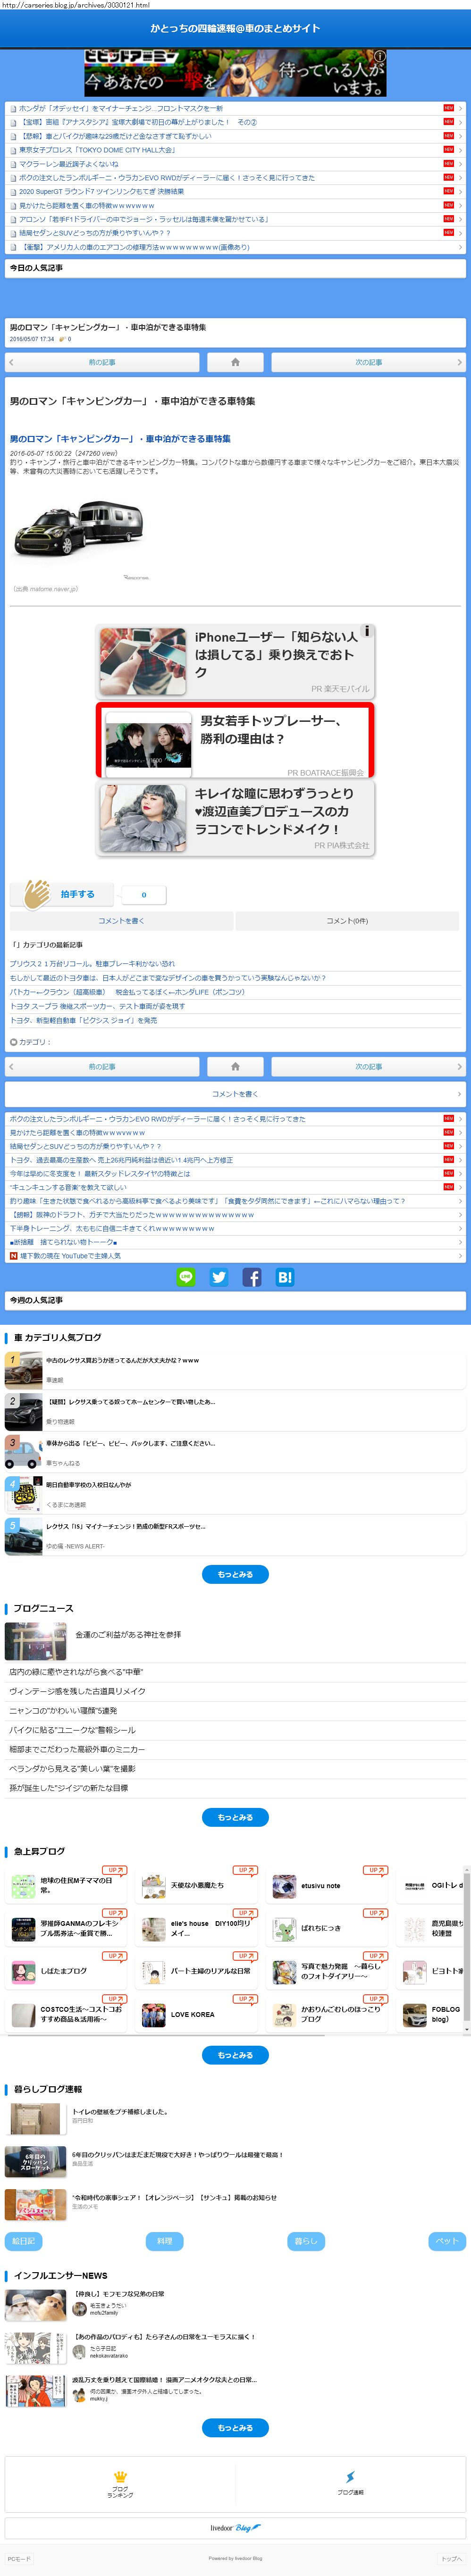Viewport: 471px width, 2576px height.
Task: Open トヨタ、新型軽自動車「ピクシス ジョイ」 link
Action: click(83, 1020)
